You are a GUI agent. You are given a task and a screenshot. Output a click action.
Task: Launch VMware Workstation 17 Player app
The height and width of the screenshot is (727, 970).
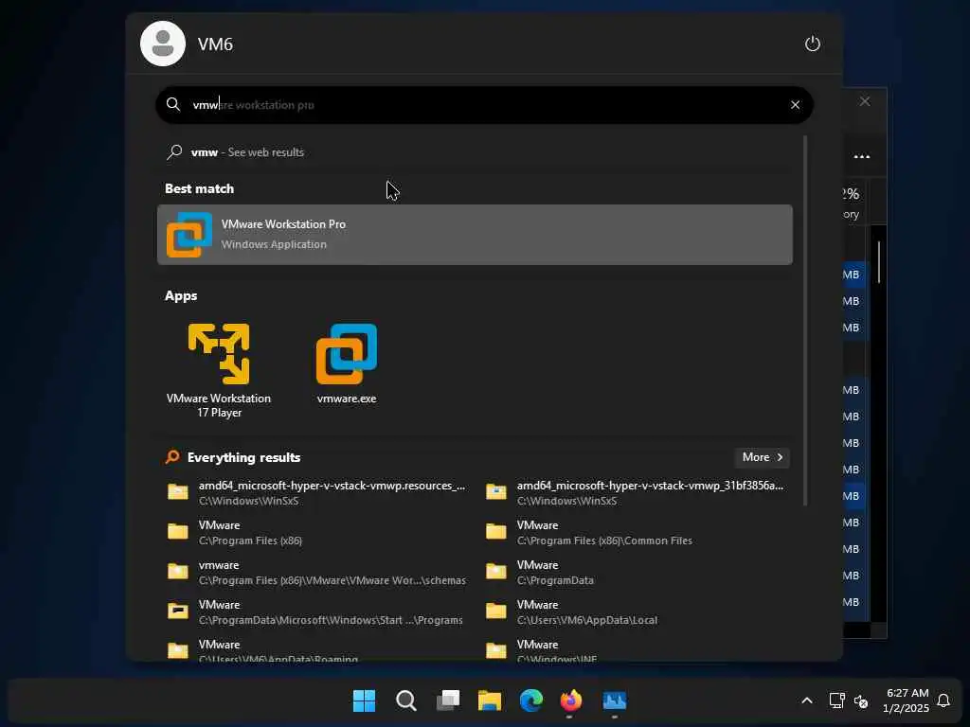pyautogui.click(x=219, y=371)
